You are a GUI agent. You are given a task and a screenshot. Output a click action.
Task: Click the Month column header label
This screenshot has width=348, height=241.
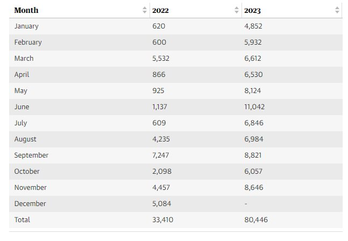(26, 10)
